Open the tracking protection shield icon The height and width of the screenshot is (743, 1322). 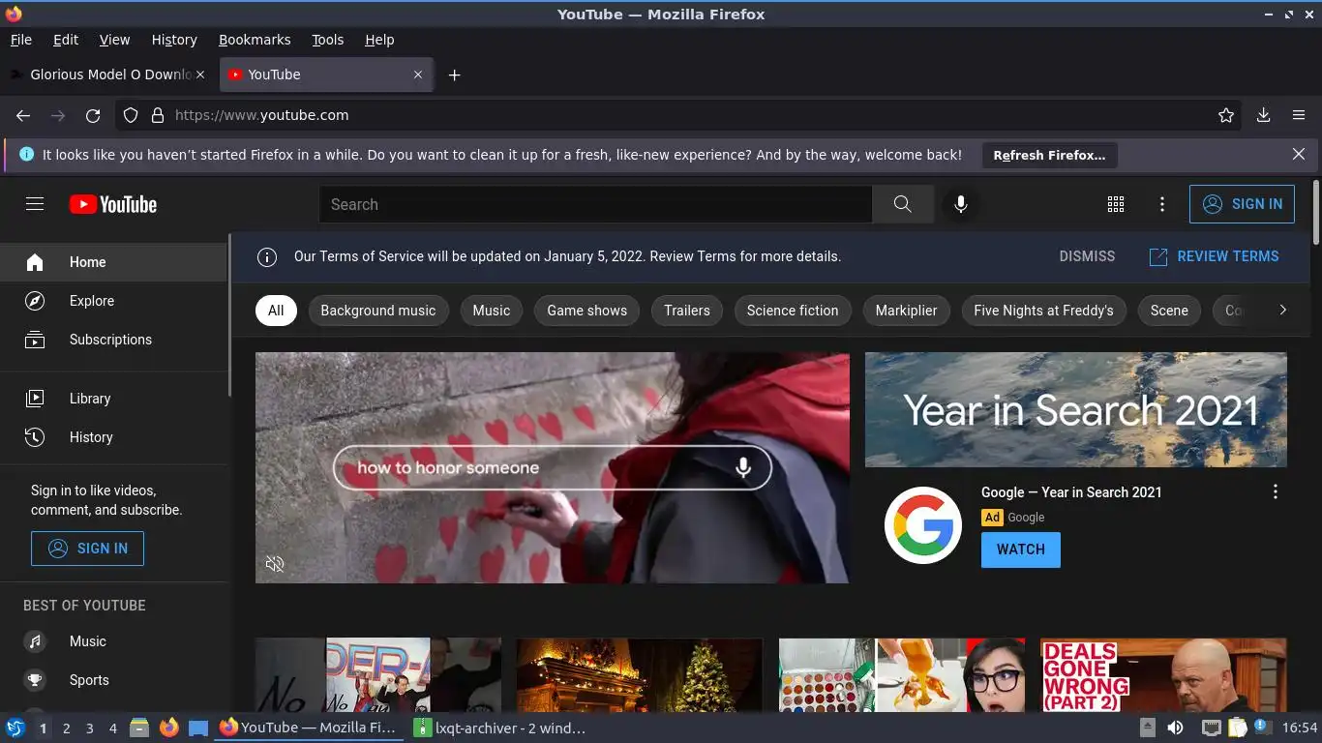tap(131, 115)
